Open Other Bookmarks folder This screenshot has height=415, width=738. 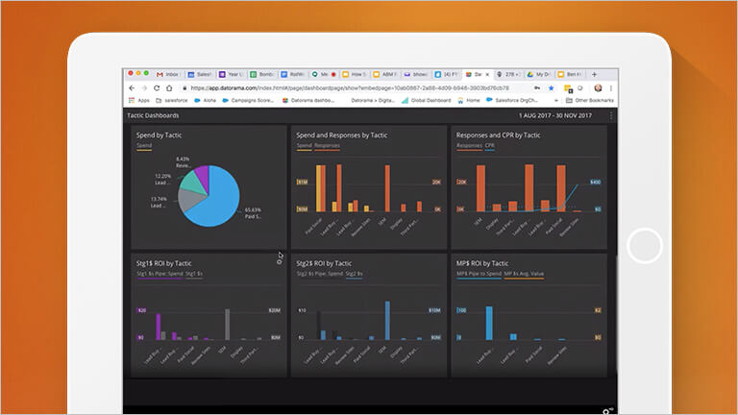click(x=590, y=100)
